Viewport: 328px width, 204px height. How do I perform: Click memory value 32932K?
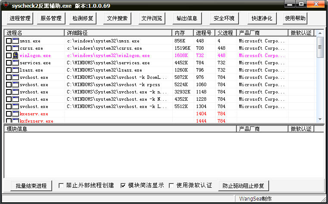click(x=183, y=92)
